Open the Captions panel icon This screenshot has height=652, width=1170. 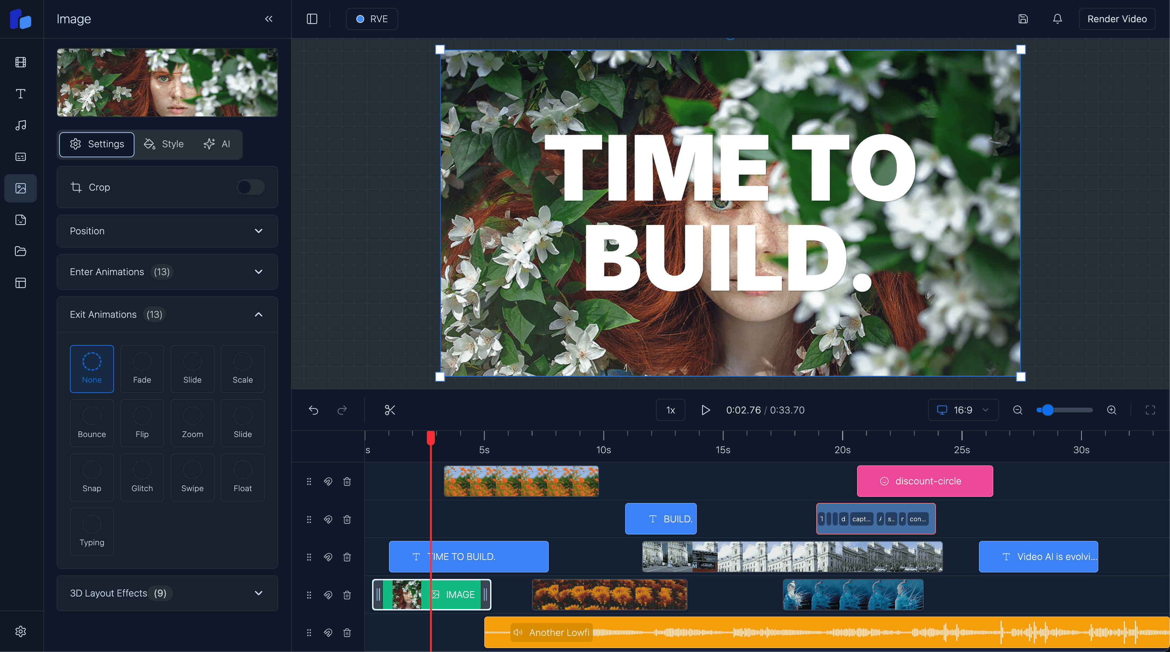point(20,157)
